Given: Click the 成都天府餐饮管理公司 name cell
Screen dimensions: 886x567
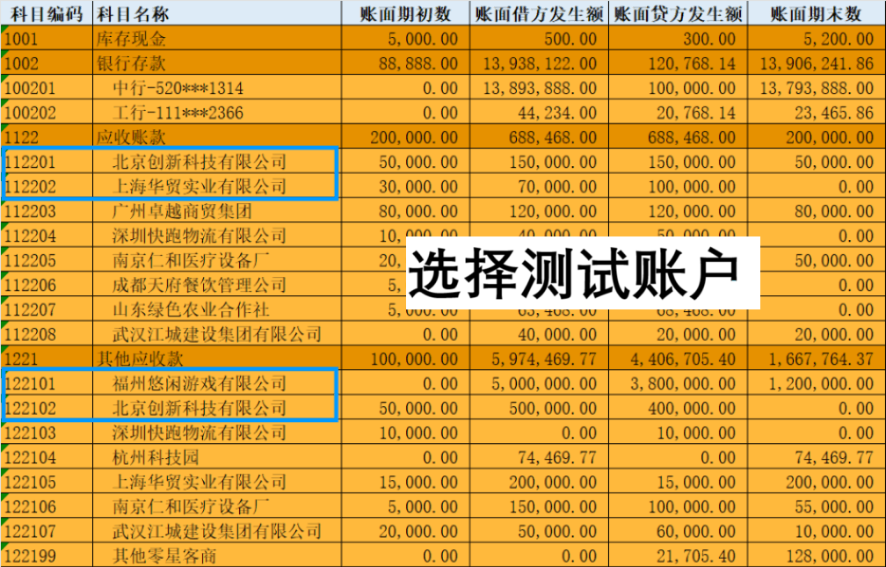Looking at the screenshot, I should tap(218, 285).
